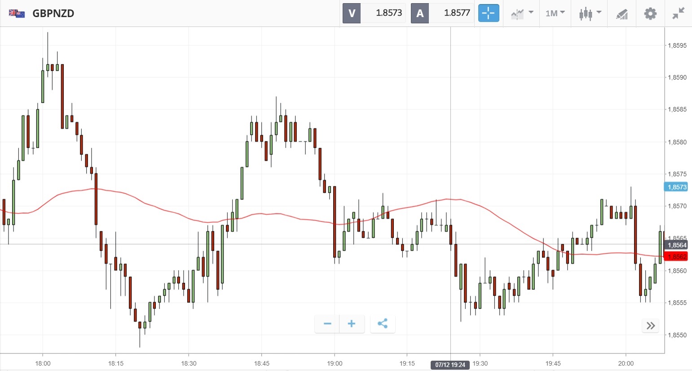
Task: Click the 07/12 19:24 time marker
Action: pos(450,365)
